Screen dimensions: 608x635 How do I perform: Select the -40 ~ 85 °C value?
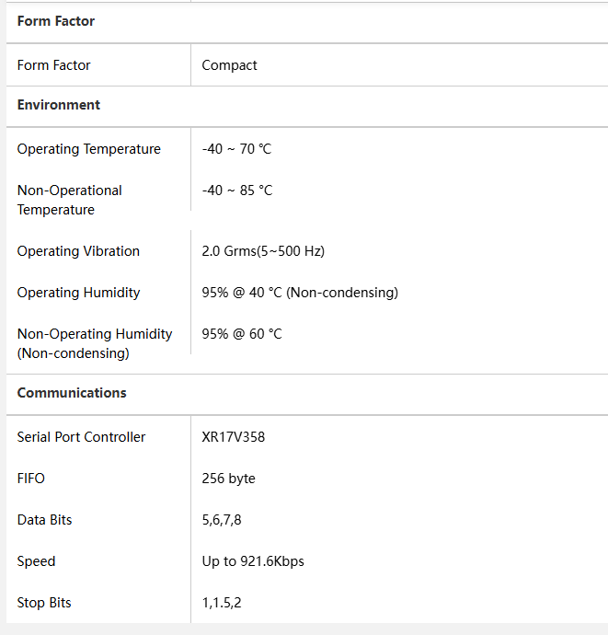point(237,190)
